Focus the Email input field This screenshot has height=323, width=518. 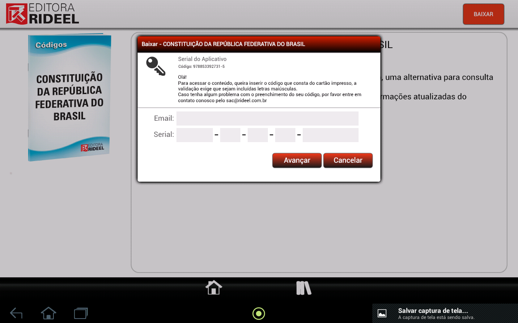pos(267,118)
